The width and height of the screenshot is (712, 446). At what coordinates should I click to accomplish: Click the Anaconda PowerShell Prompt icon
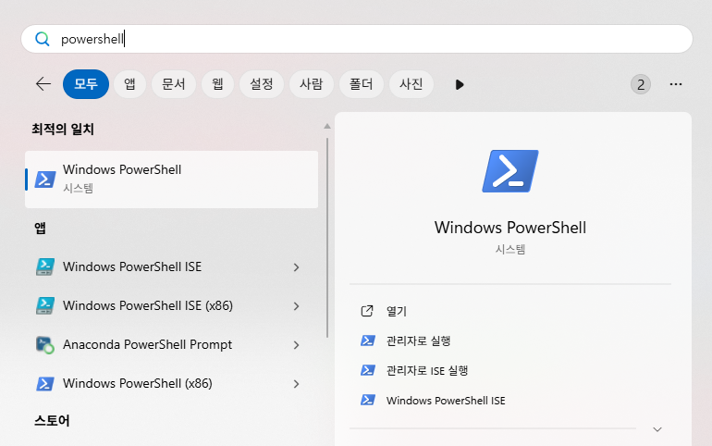45,345
